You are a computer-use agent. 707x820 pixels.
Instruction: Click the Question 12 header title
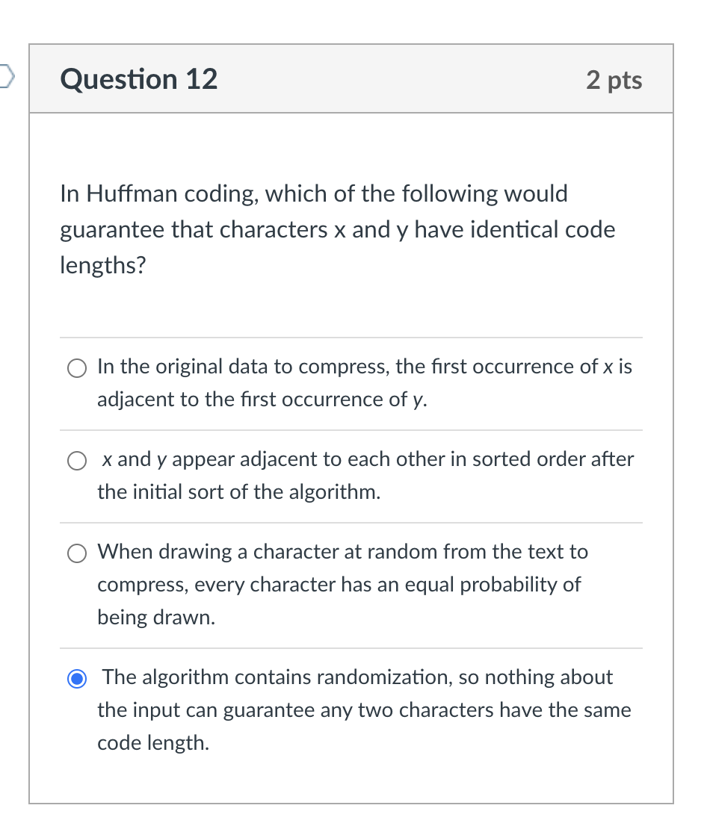tap(138, 78)
